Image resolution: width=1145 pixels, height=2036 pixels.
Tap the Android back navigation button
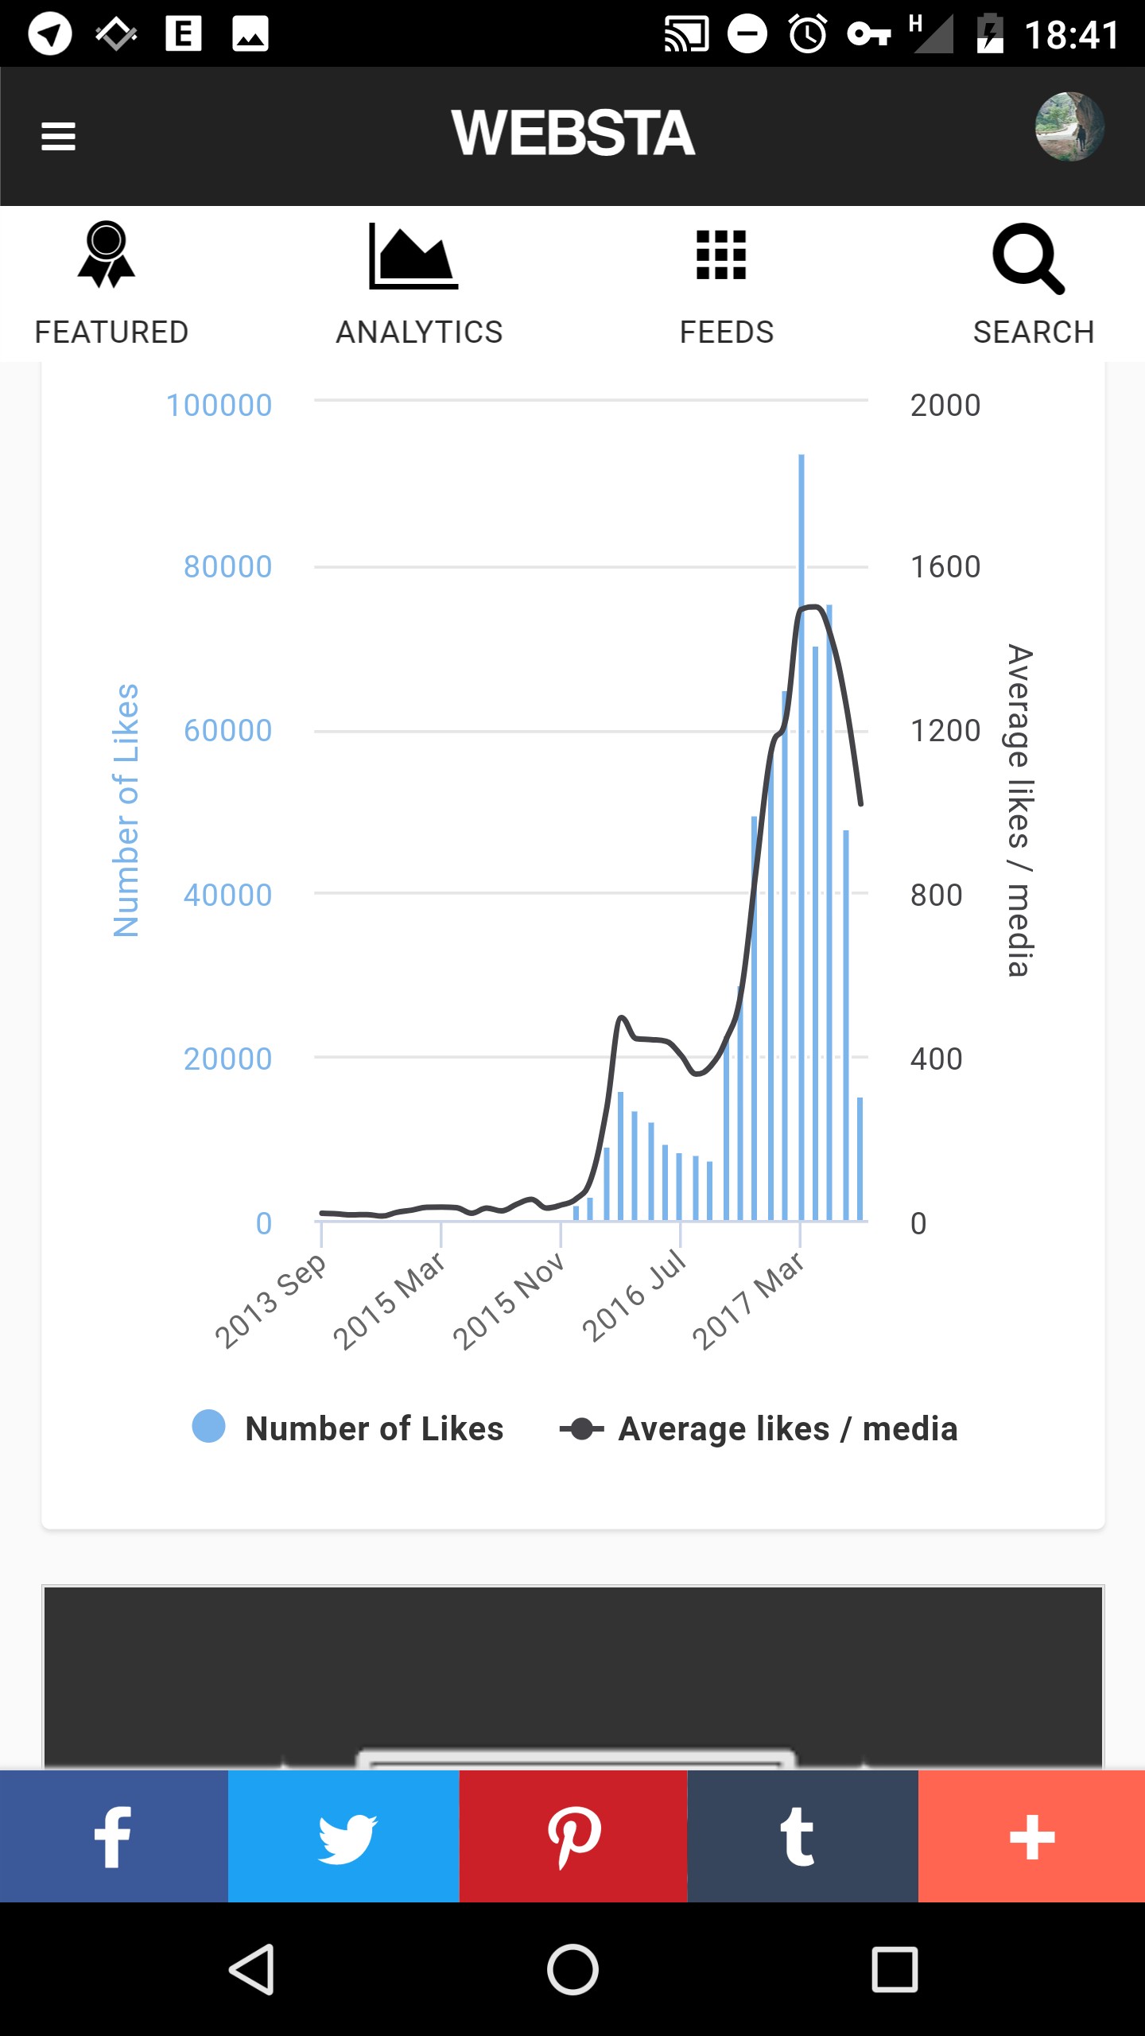[252, 1969]
